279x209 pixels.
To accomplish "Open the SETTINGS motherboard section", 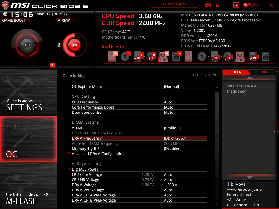I will [x=28, y=92].
